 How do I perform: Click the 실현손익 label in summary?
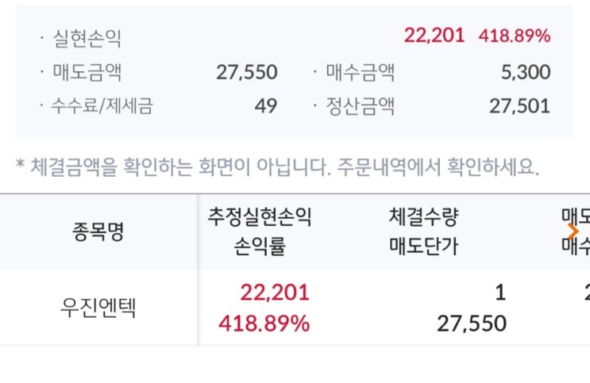click(x=87, y=37)
